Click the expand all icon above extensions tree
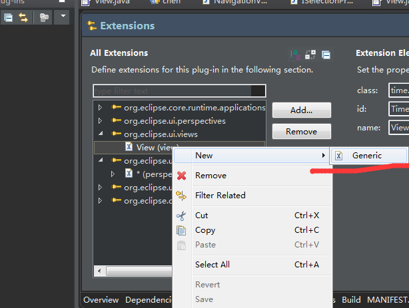The image size is (409, 308). click(310, 54)
